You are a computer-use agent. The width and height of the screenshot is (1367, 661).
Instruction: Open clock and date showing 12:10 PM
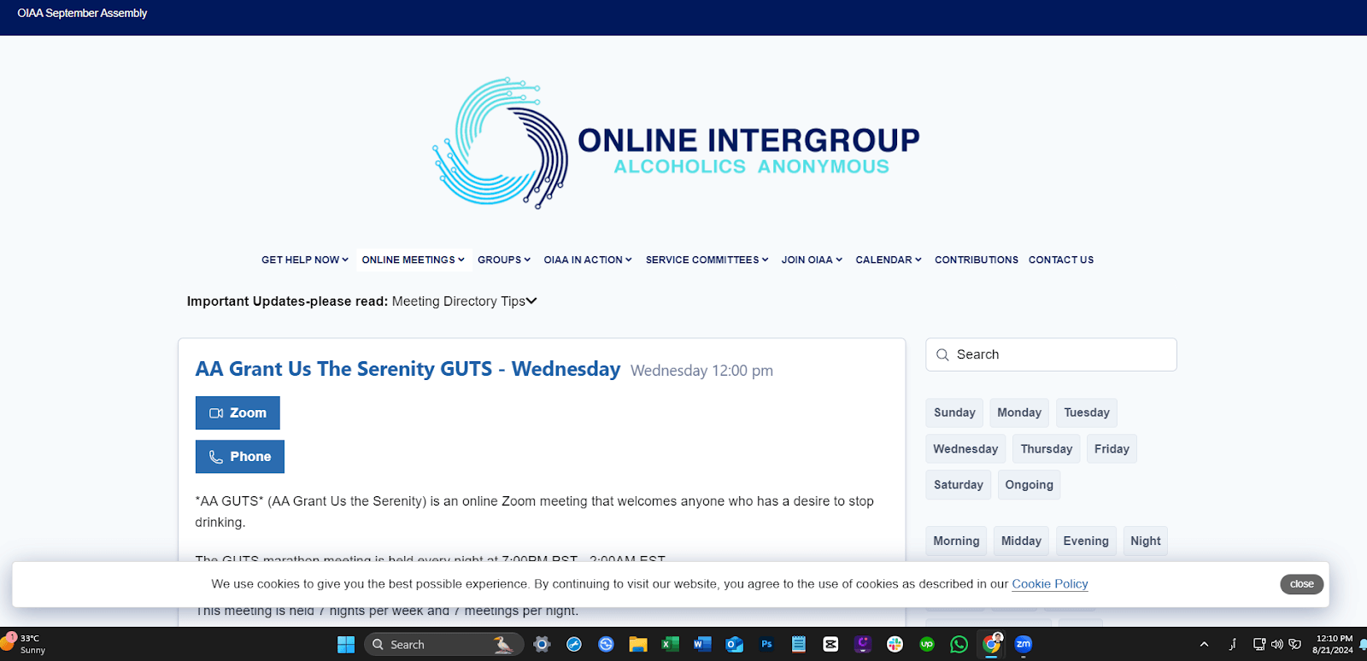(1333, 644)
